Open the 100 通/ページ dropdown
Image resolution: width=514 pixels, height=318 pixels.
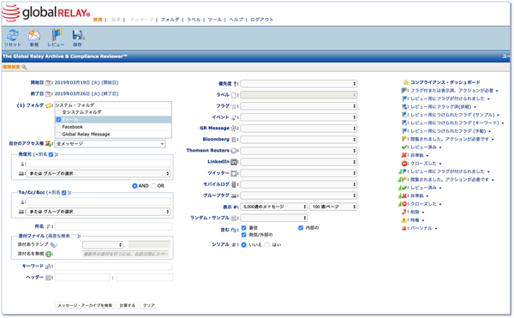(x=333, y=207)
